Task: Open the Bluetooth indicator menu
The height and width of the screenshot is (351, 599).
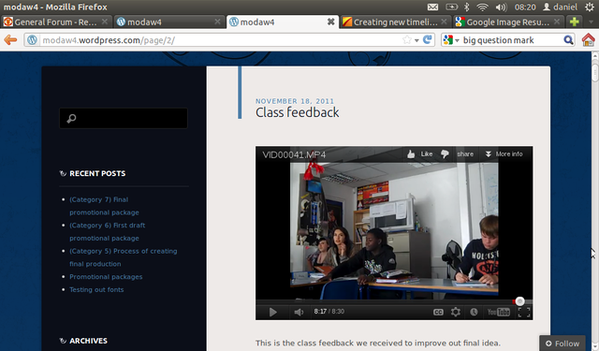Action: 466,7
